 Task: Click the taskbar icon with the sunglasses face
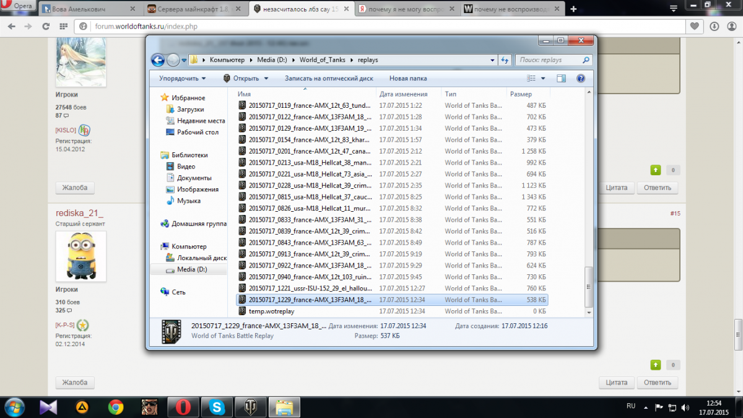149,407
